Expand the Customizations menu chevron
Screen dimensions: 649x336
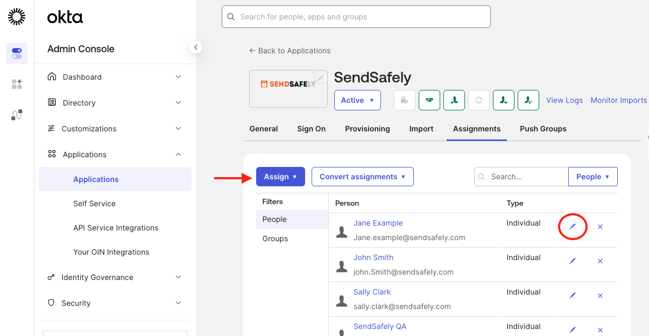(179, 128)
